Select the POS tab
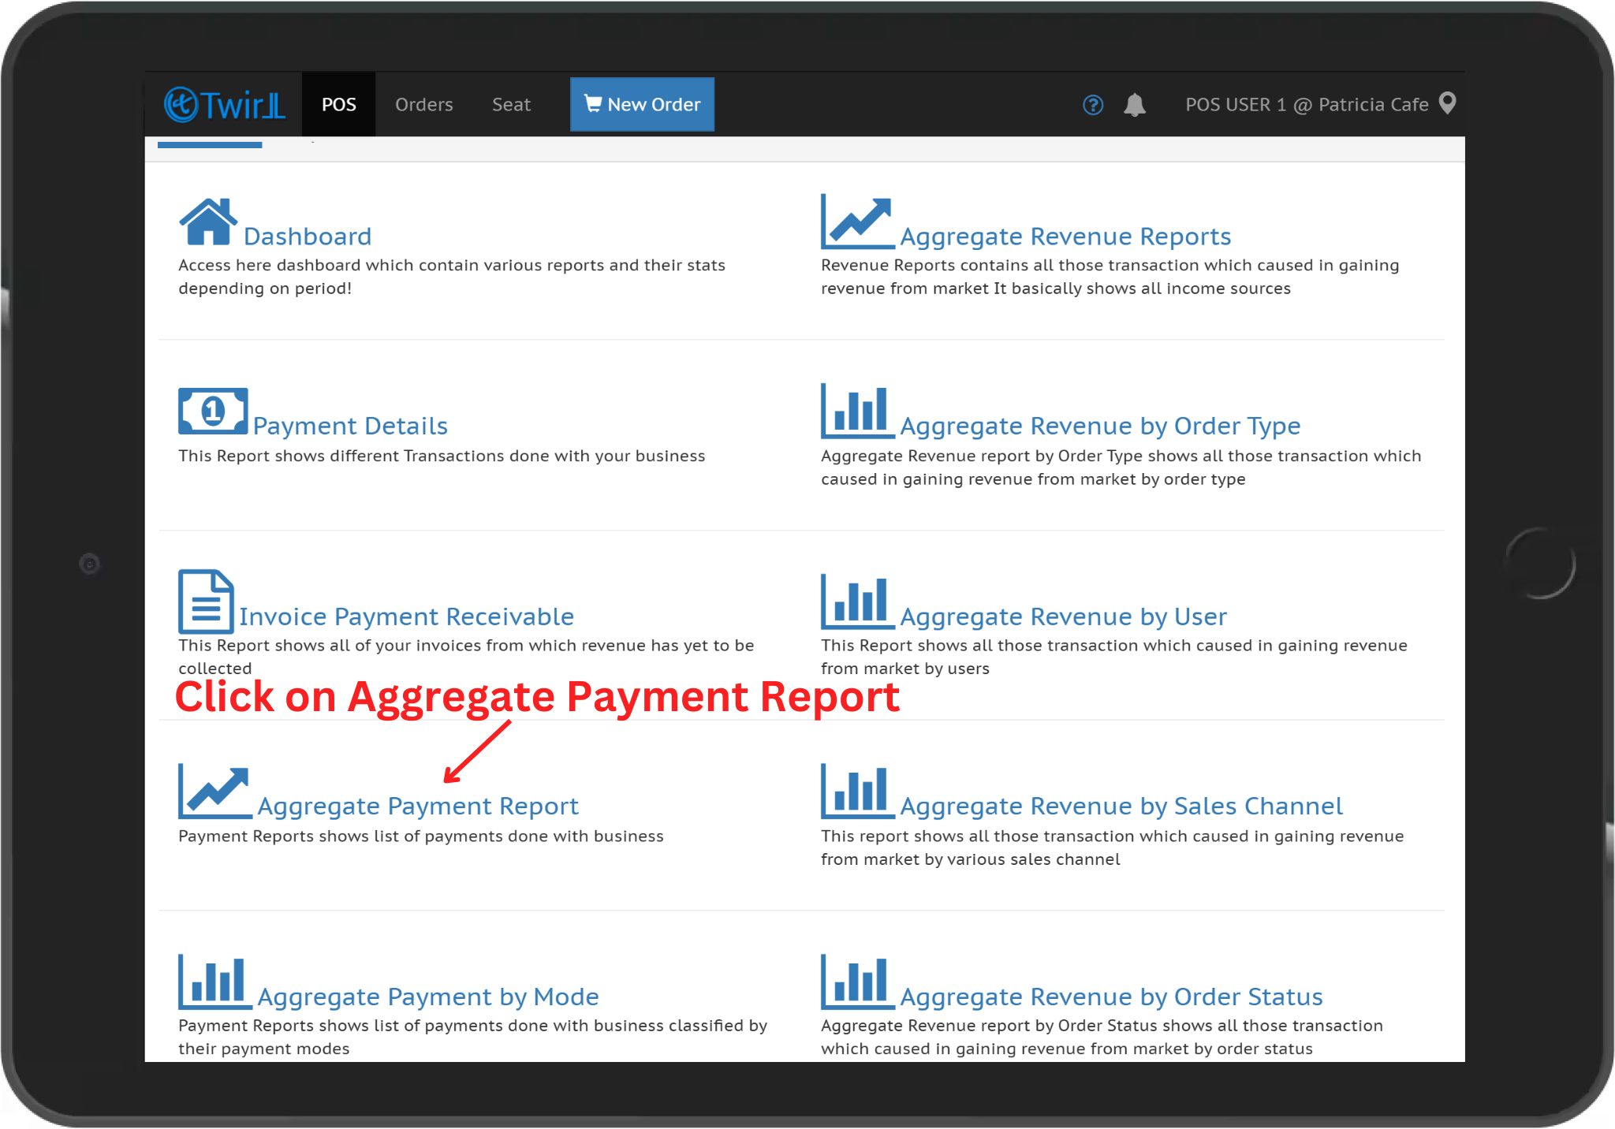 (339, 104)
